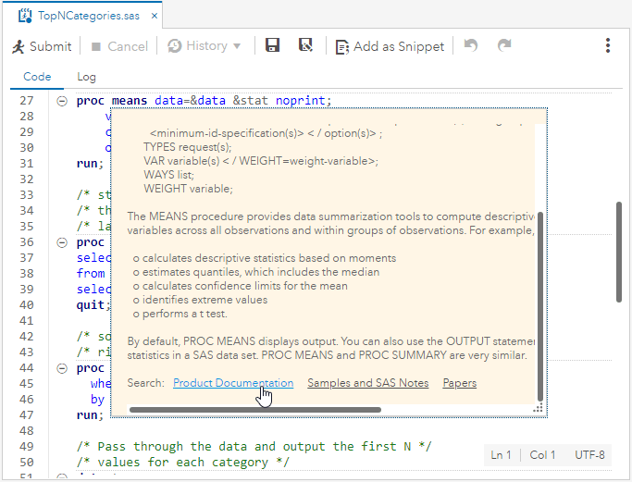Viewport: 632px width, 482px height.
Task: Open the Product Documentation link
Action: (x=233, y=383)
